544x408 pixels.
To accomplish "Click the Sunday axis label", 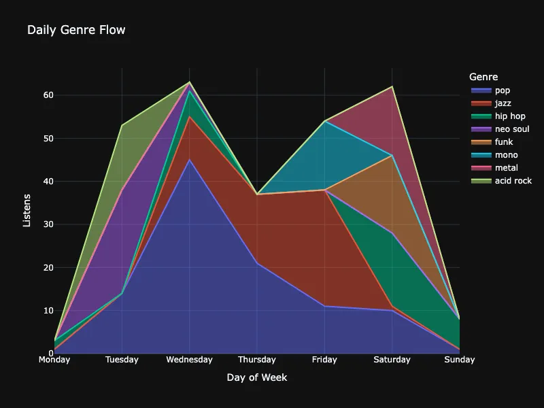I will coord(460,359).
